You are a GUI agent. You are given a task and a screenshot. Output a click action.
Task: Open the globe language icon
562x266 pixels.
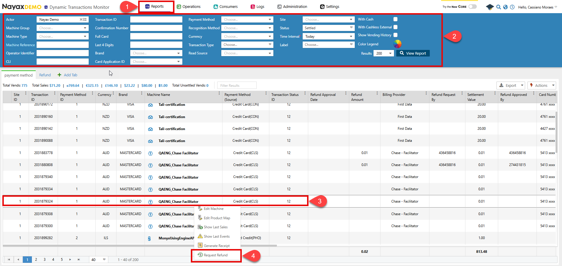click(506, 7)
